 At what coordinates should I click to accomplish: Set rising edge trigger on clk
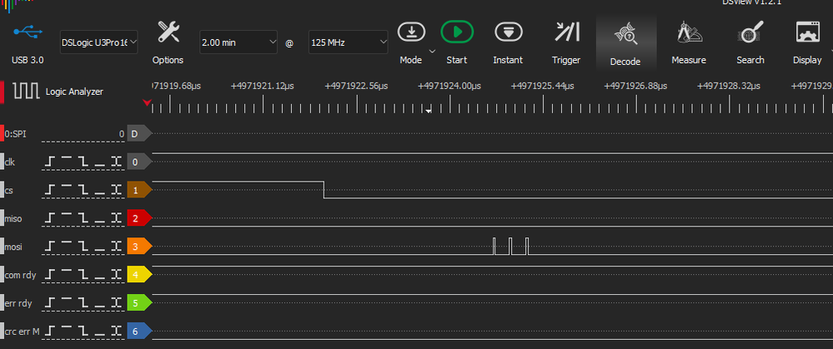coord(49,162)
